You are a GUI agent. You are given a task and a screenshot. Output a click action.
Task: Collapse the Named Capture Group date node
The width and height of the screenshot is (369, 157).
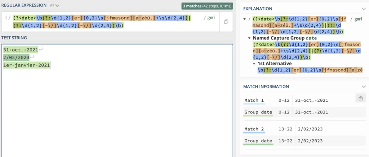click(x=249, y=38)
